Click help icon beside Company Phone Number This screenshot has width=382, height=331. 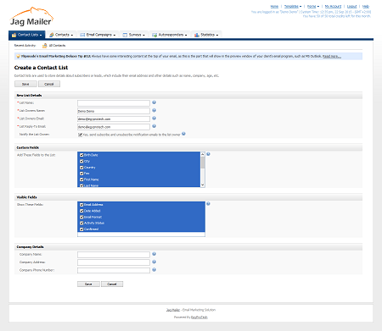[x=154, y=270]
